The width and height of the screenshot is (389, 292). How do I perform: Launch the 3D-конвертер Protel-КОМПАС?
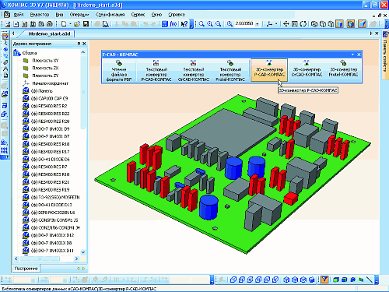(x=343, y=69)
